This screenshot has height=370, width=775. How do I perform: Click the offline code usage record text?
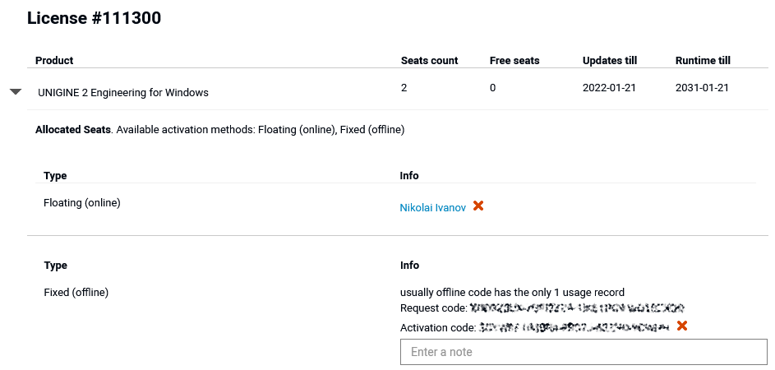pos(513,293)
